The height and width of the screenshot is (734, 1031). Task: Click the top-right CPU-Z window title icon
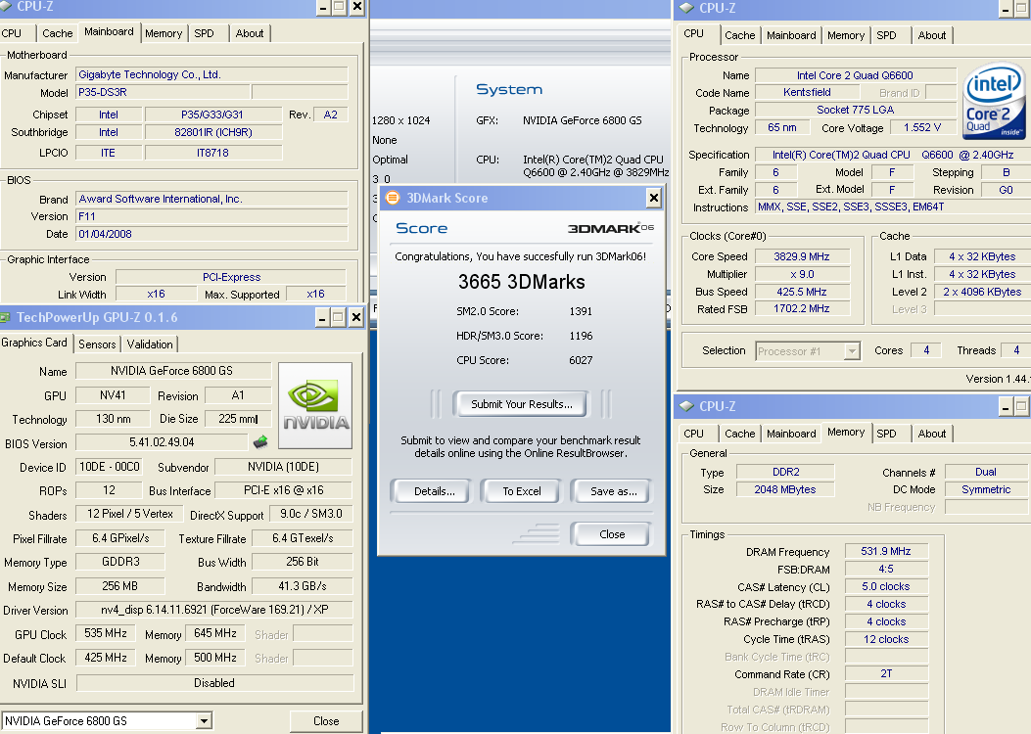(x=686, y=8)
